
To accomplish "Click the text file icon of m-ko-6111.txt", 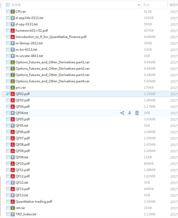I will 13,50.
